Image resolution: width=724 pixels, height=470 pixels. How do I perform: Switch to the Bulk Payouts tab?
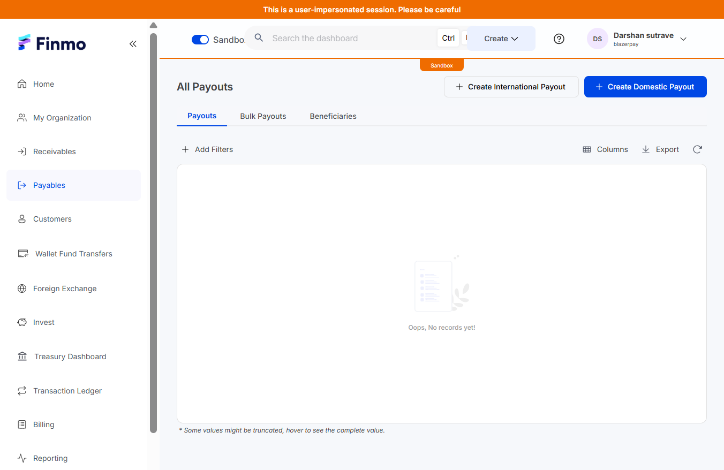coord(263,116)
